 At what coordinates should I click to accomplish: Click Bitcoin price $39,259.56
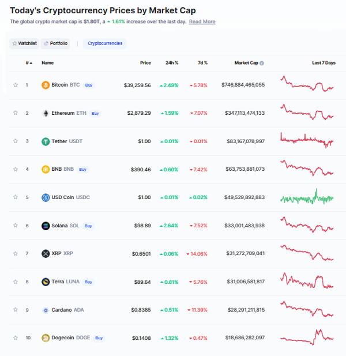coord(137,85)
